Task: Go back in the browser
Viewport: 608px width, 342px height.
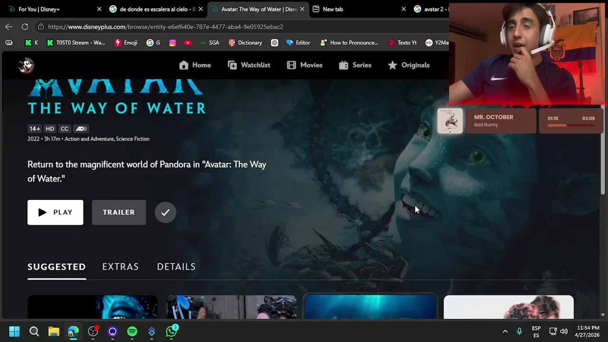Action: (x=9, y=27)
